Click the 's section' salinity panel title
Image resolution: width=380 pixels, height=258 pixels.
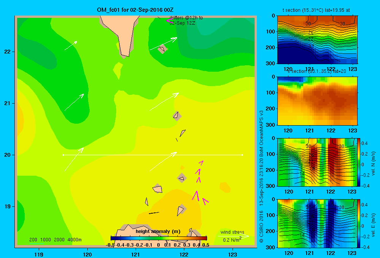point(317,71)
